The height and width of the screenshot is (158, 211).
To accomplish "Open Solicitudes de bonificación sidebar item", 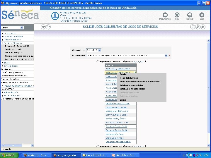I will click(19, 56).
